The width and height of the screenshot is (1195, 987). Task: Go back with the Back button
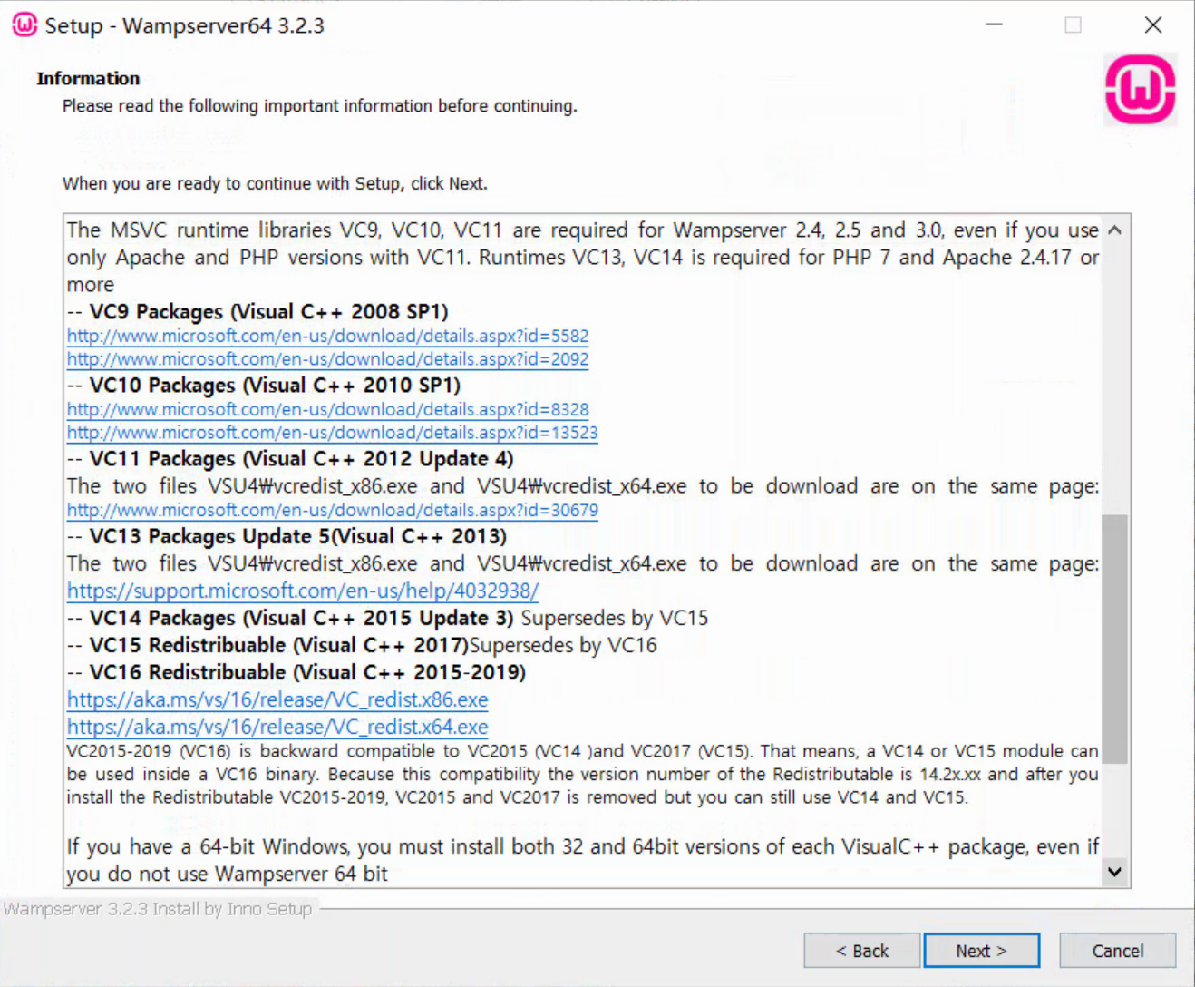pyautogui.click(x=861, y=951)
